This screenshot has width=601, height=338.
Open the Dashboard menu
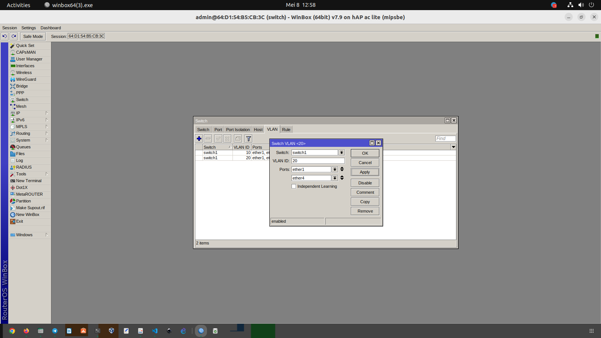(51, 28)
